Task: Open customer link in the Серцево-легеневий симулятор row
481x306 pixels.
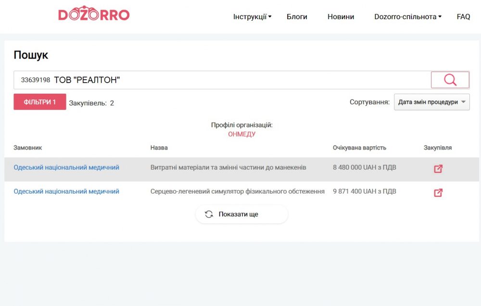Action: (66, 192)
